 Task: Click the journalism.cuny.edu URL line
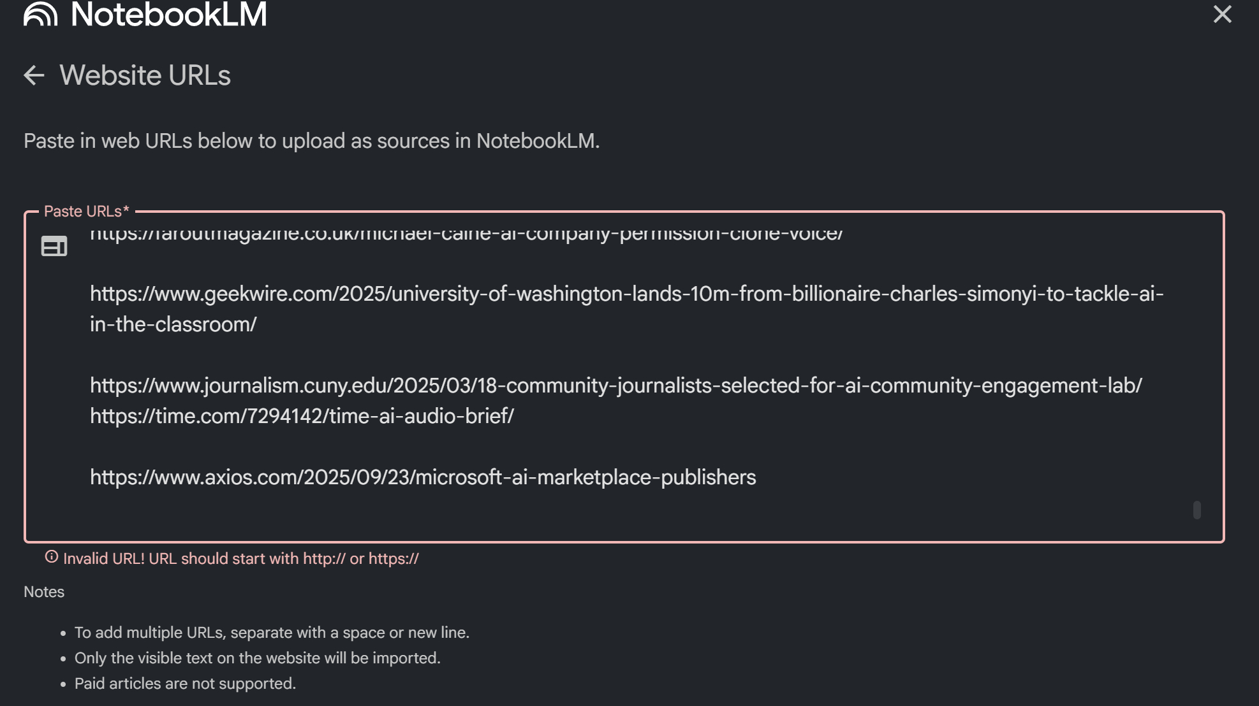coord(615,385)
